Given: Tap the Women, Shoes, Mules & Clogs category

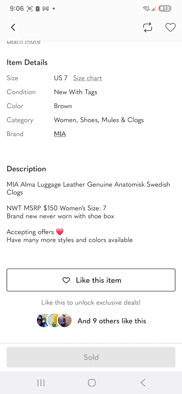Looking at the screenshot, I should (x=99, y=120).
